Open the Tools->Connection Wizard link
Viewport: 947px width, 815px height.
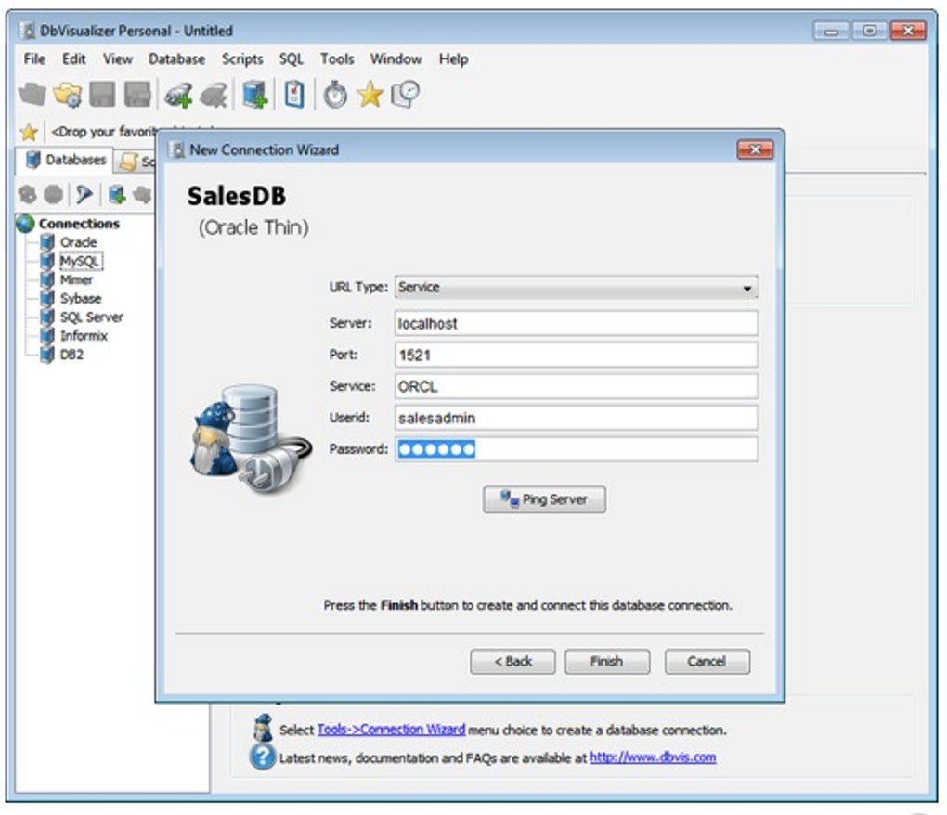click(391, 731)
